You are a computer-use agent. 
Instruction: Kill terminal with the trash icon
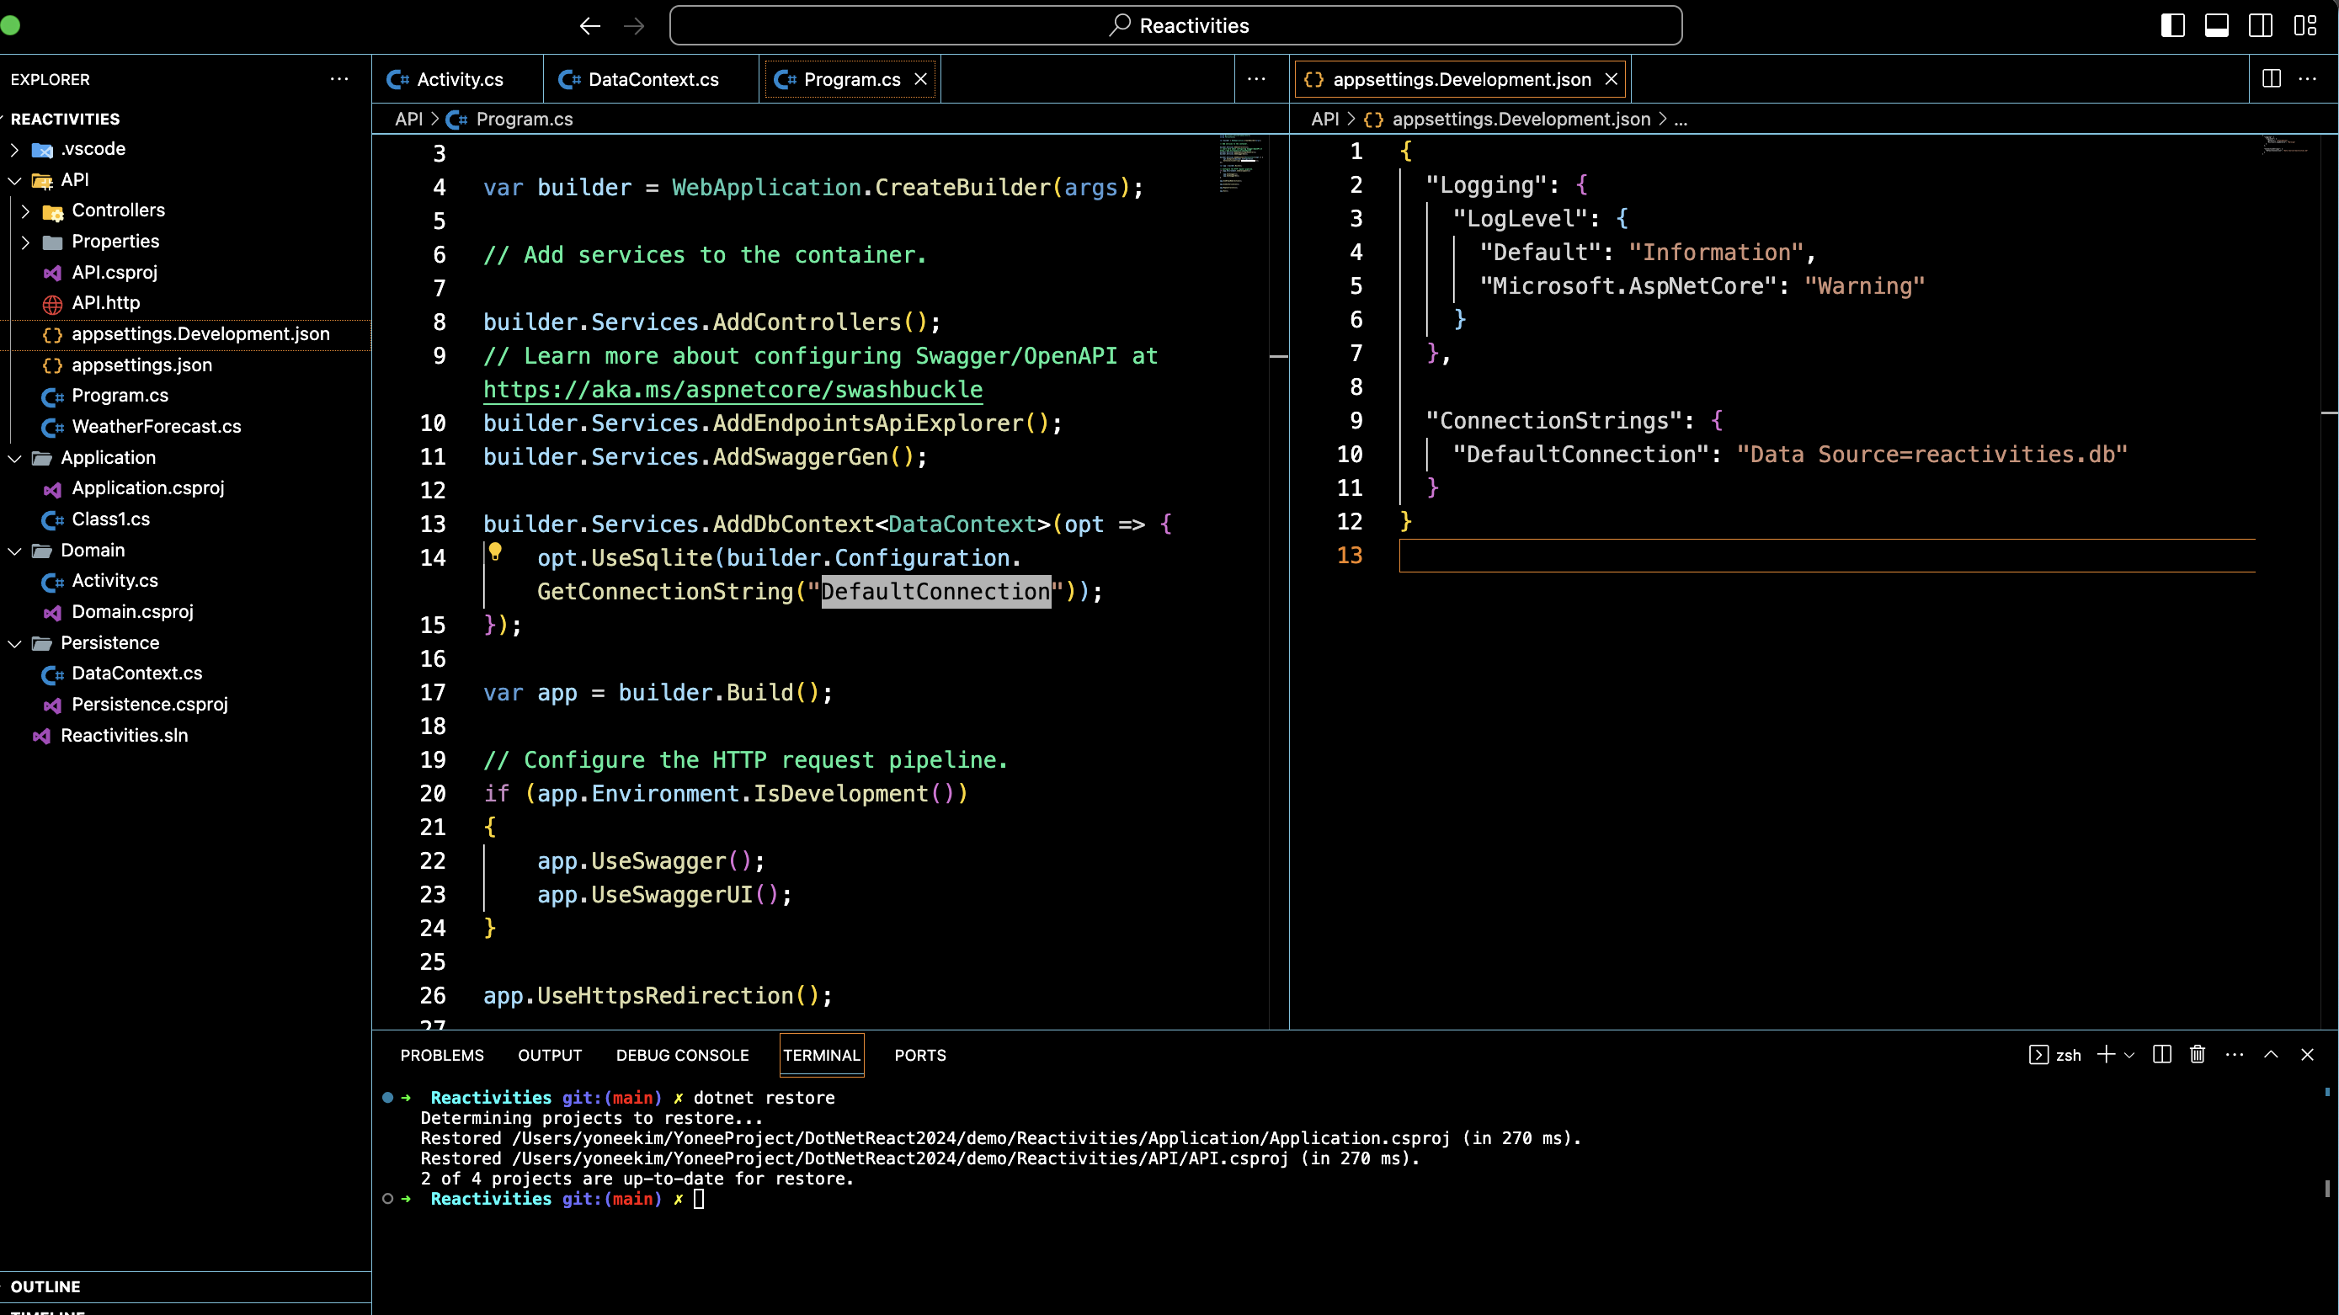coord(2198,1054)
